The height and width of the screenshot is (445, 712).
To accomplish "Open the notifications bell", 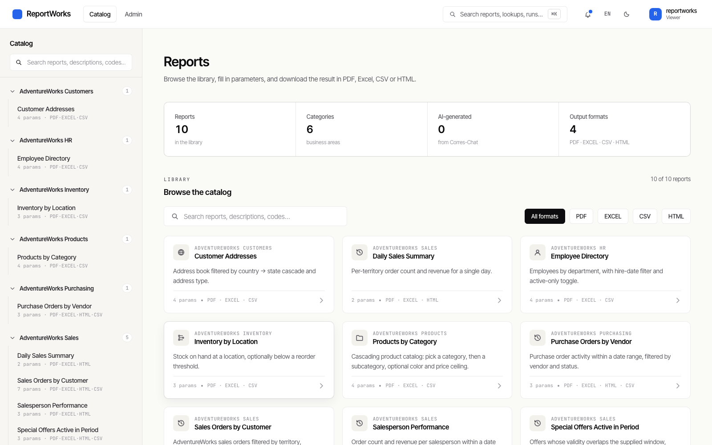I will (x=588, y=14).
